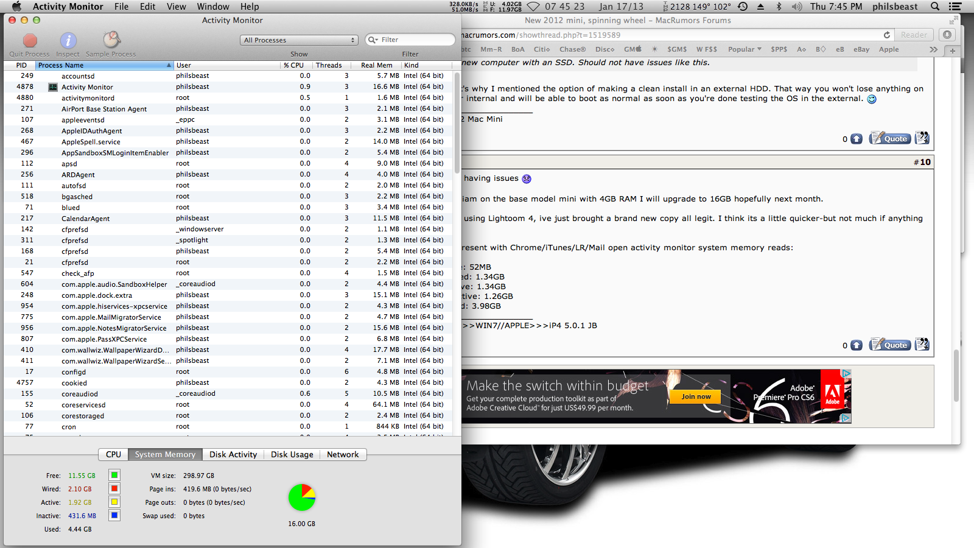Click the Bluetooth menu bar icon
The image size is (974, 548).
779,7
